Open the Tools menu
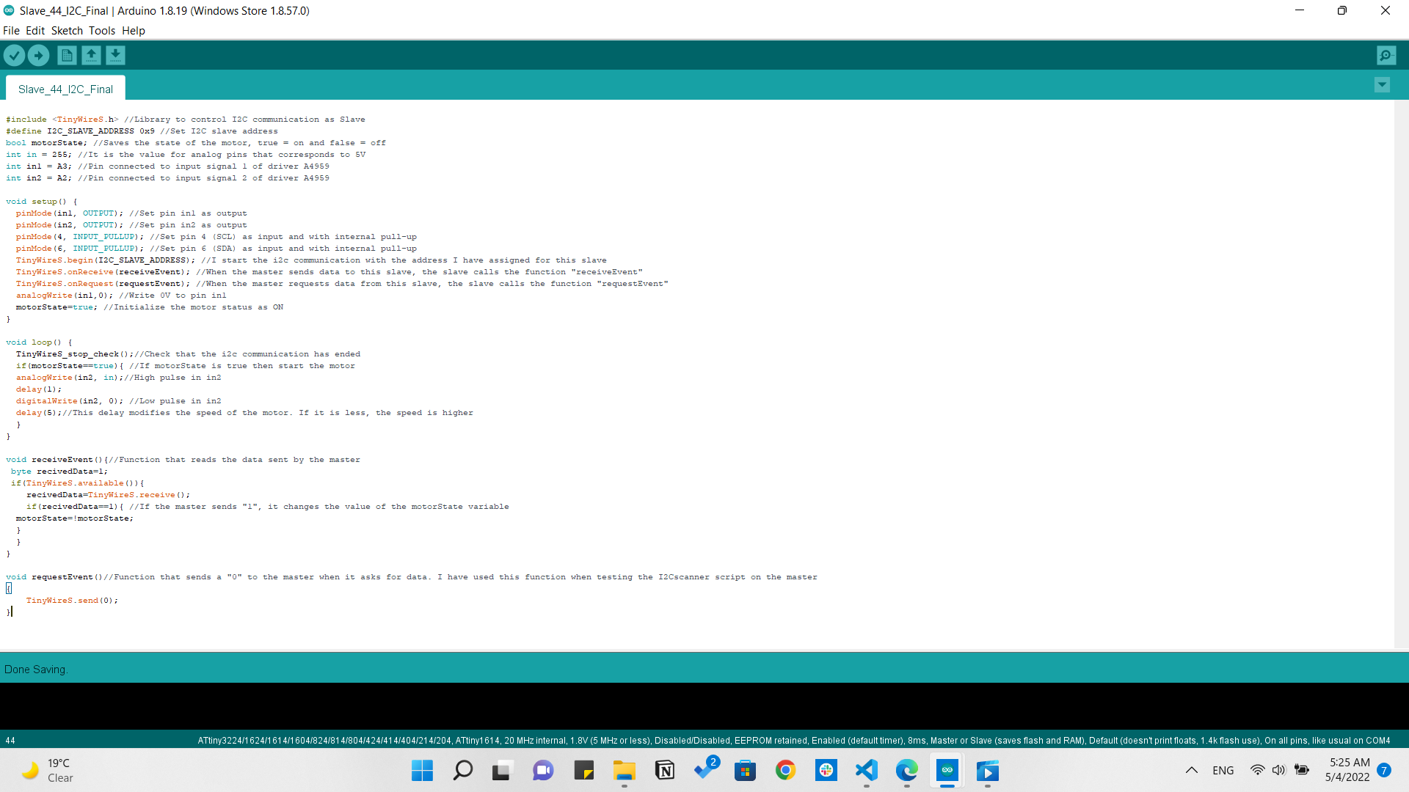 (x=102, y=31)
